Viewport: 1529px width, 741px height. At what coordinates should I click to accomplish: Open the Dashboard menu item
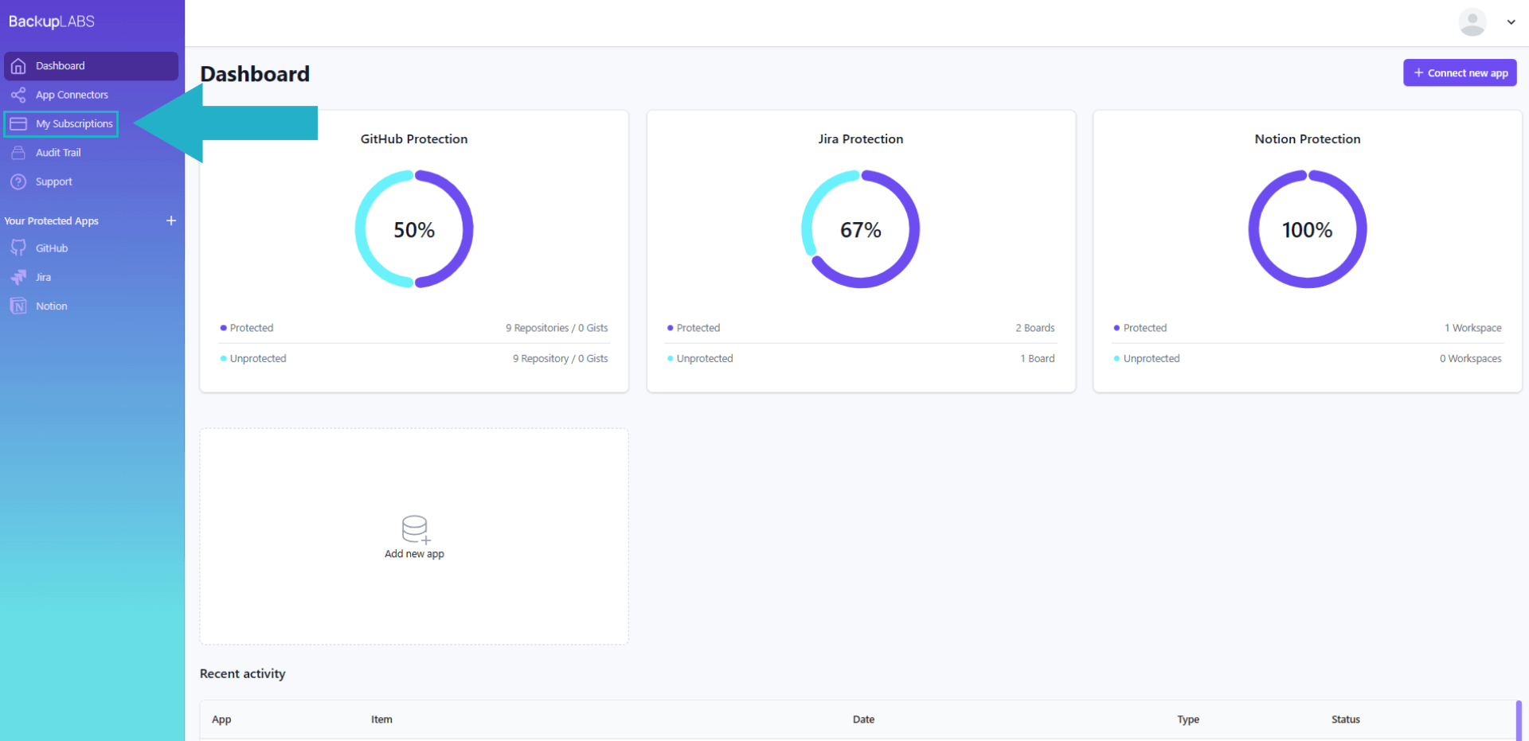click(91, 66)
